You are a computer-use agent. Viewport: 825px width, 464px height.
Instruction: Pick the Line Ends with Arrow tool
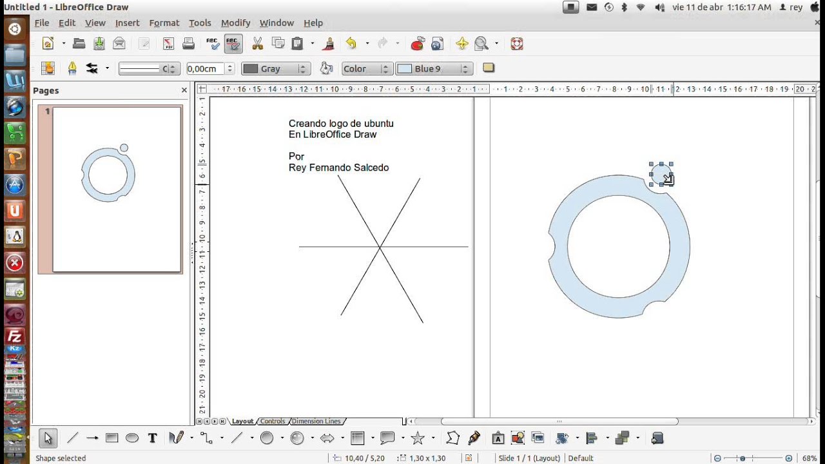[x=92, y=438]
